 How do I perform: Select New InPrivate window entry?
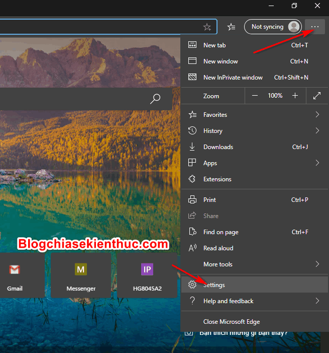[254, 78]
